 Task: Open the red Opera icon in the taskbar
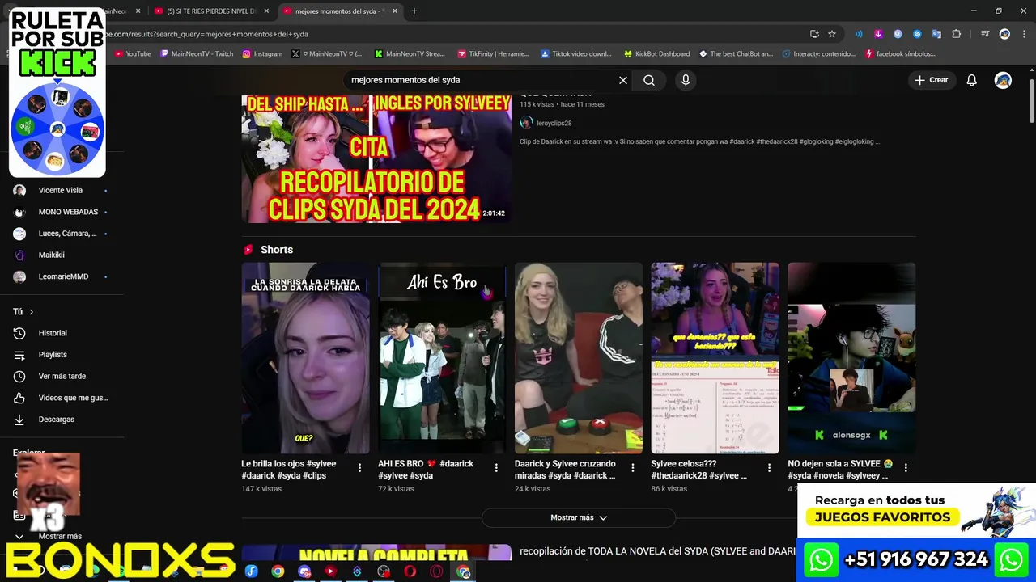point(410,571)
